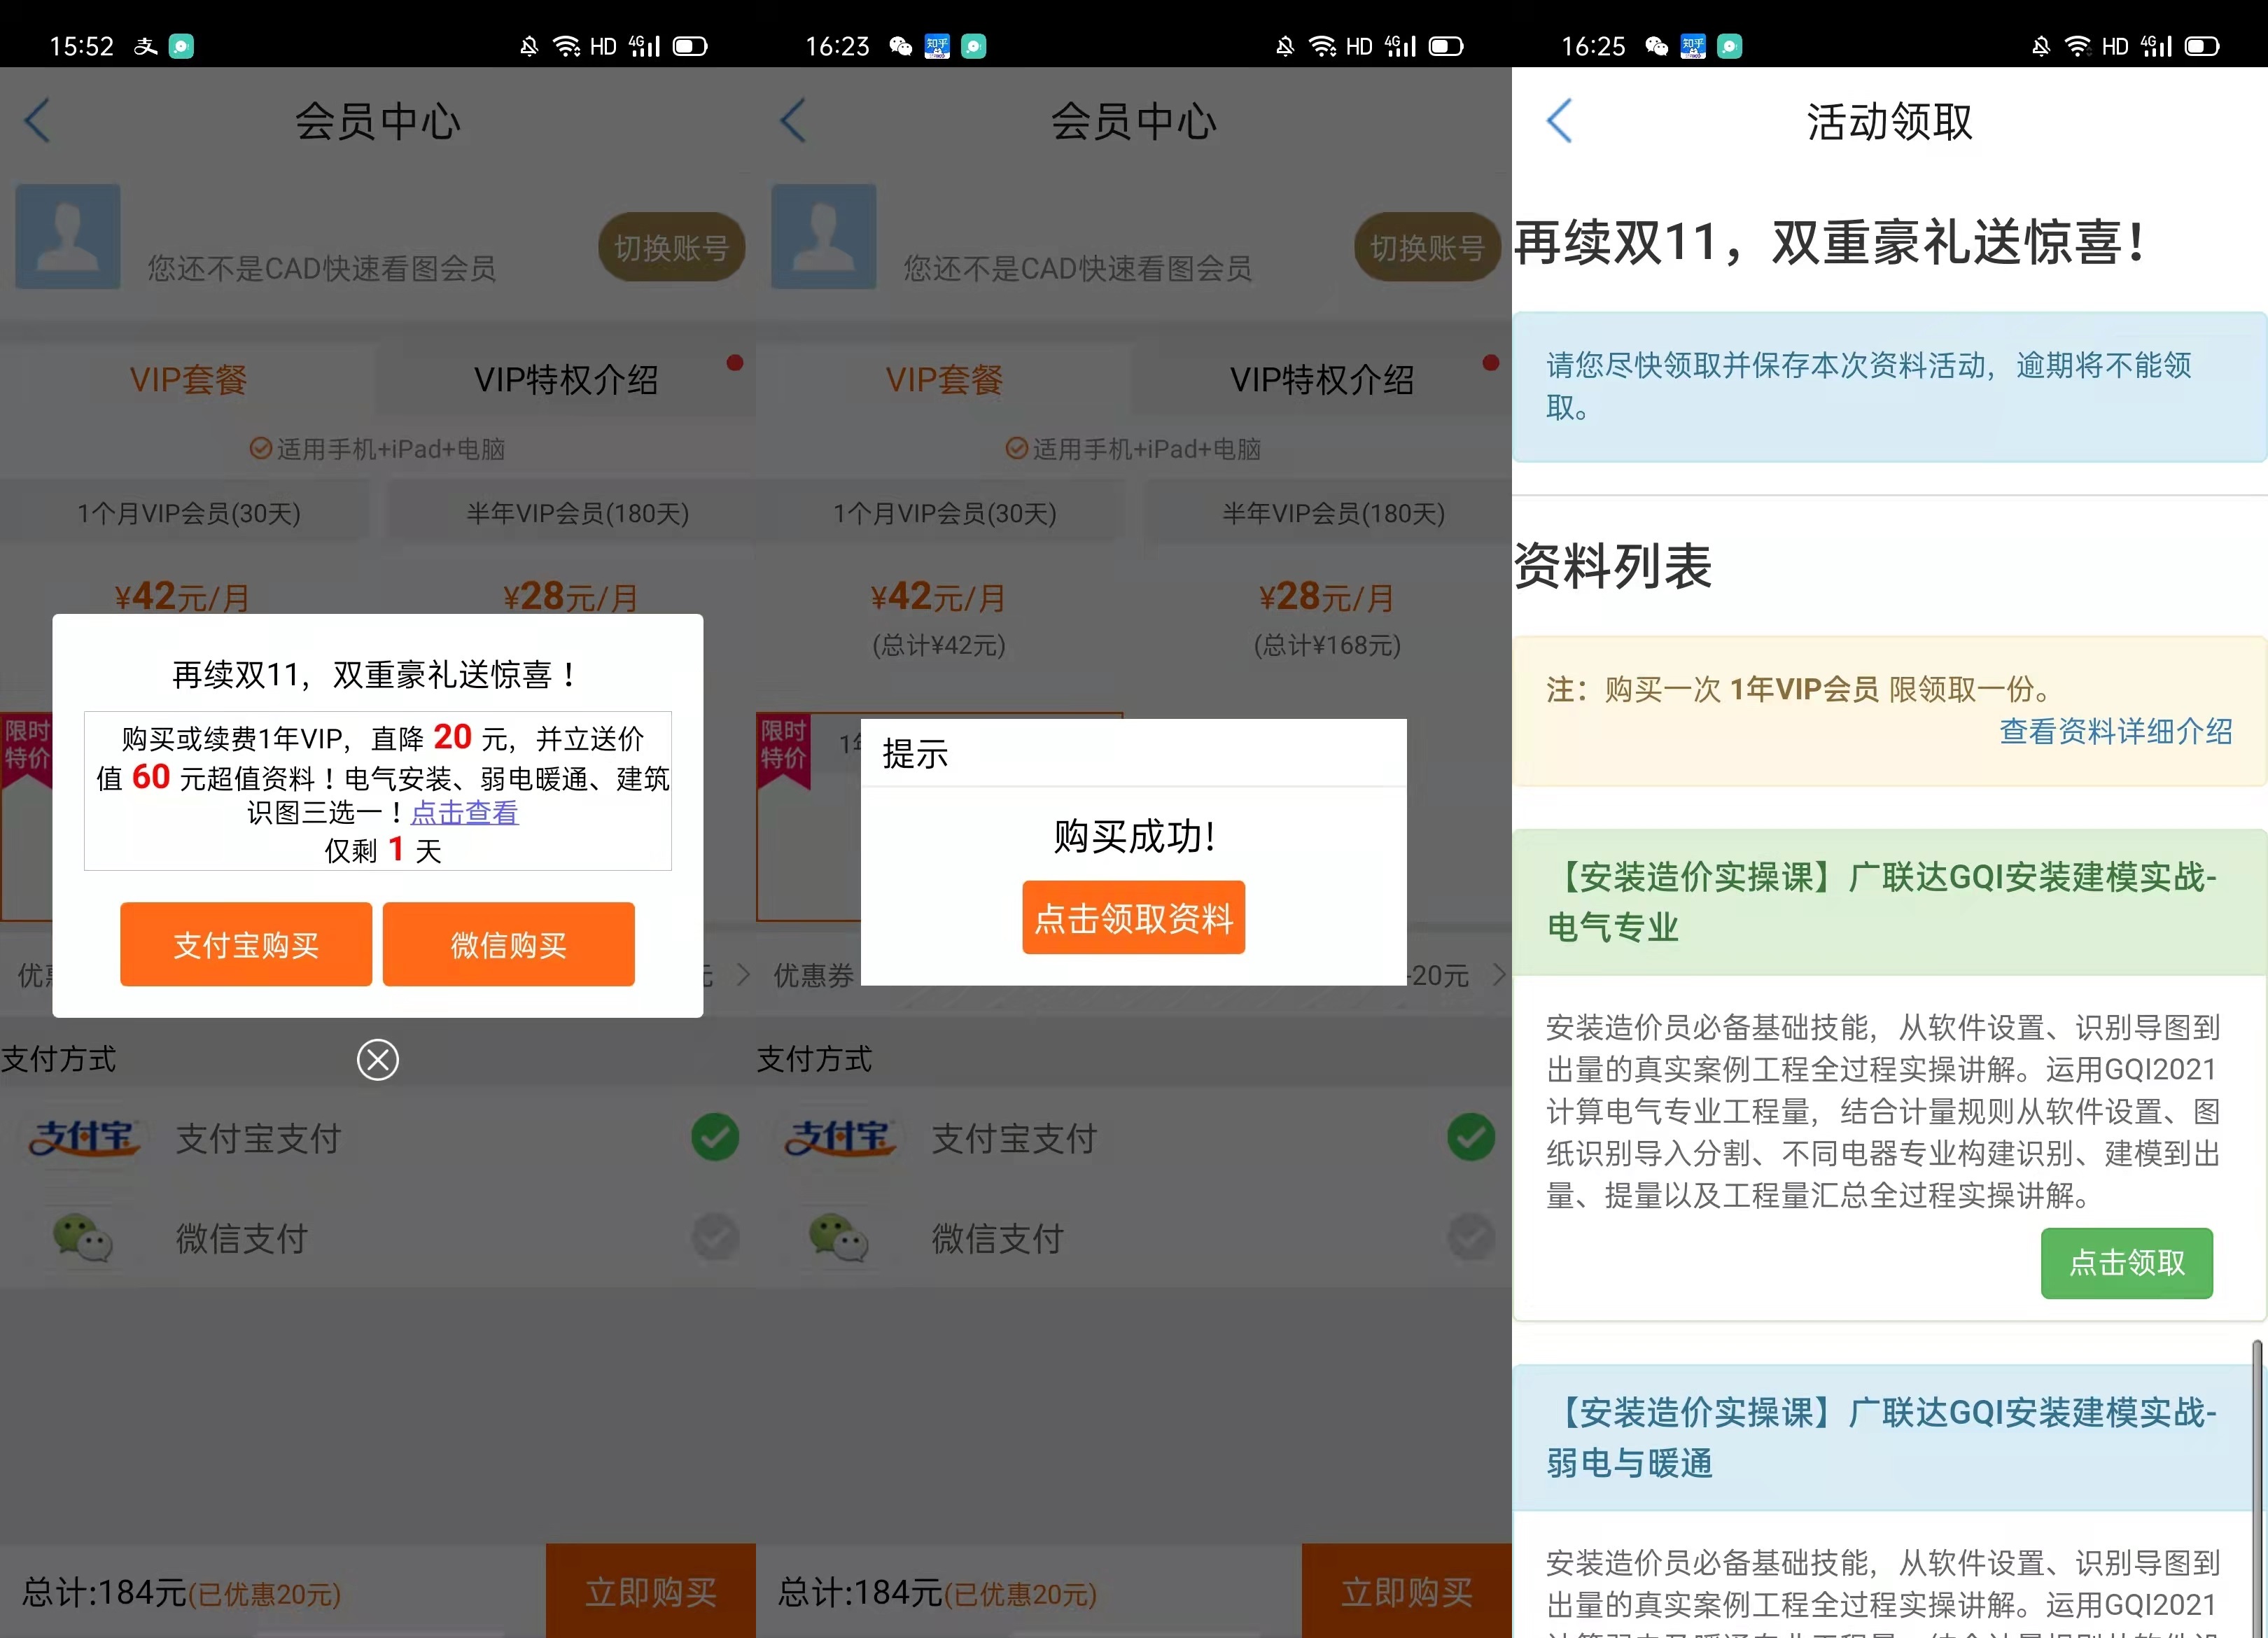Tap 限时特价 ribbon, 15:52 screen
Screen dimensions: 2268x1638
pyautogui.click(x=26, y=750)
